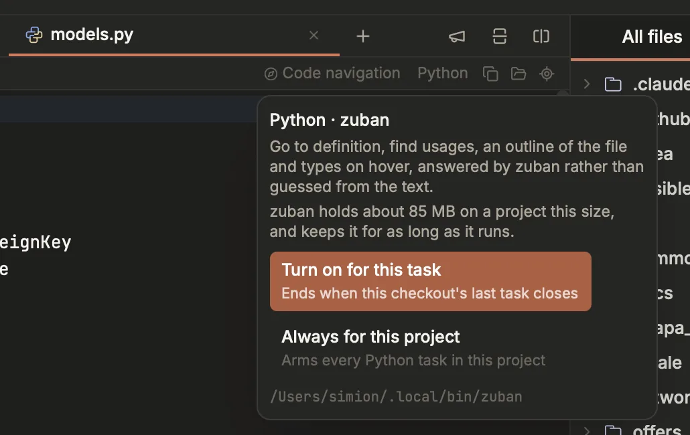Toggle the split horizontal layout icon
The height and width of the screenshot is (435, 690).
coord(500,36)
